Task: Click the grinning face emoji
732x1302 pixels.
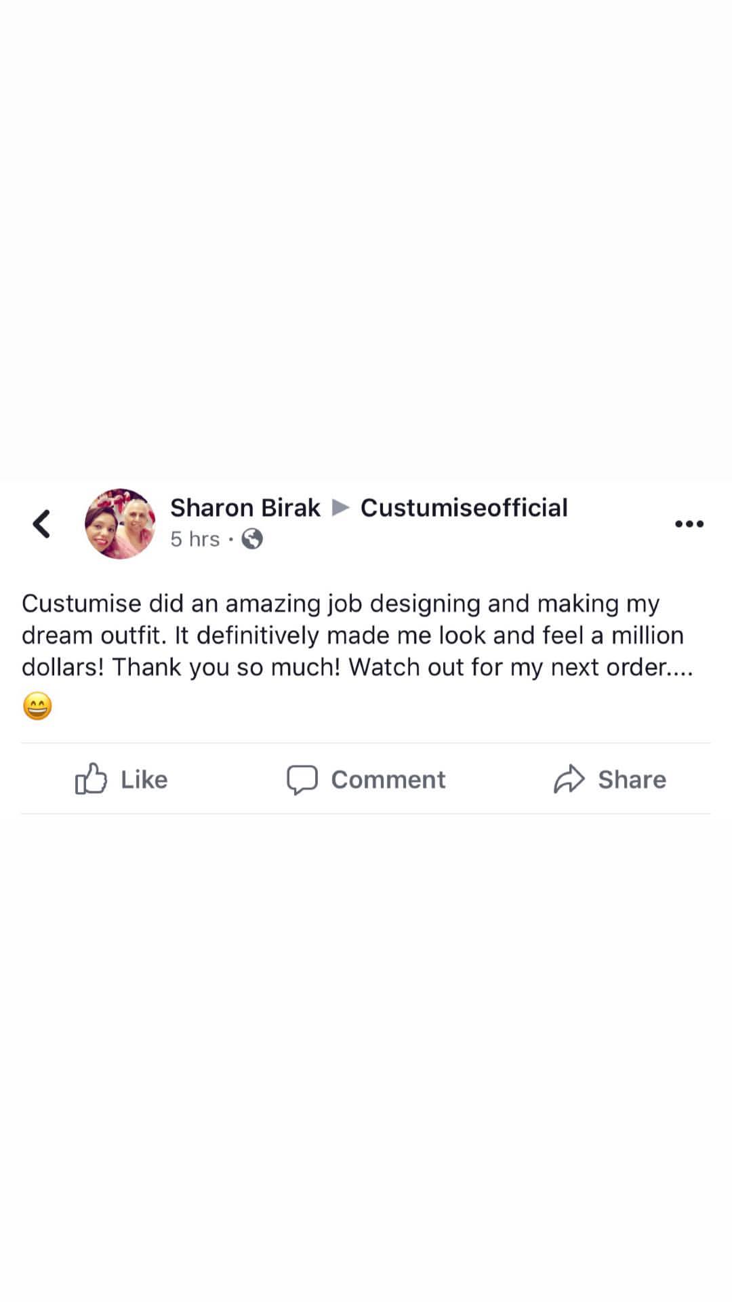Action: tap(37, 706)
